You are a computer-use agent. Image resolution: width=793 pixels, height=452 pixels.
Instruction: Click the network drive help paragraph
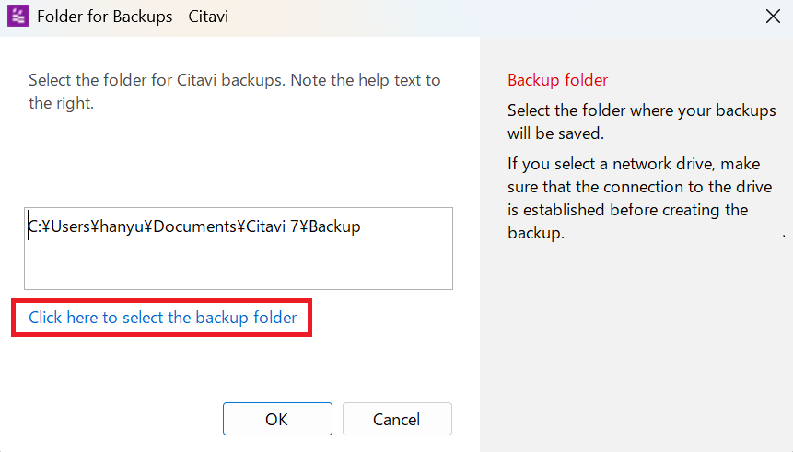click(640, 198)
